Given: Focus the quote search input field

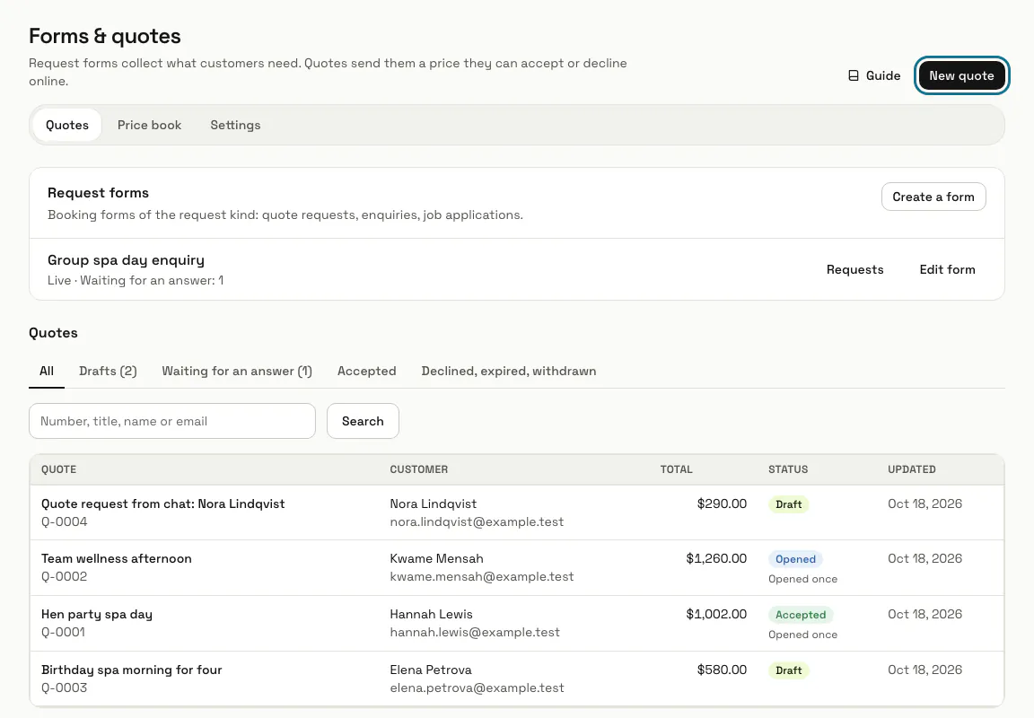Looking at the screenshot, I should [172, 421].
